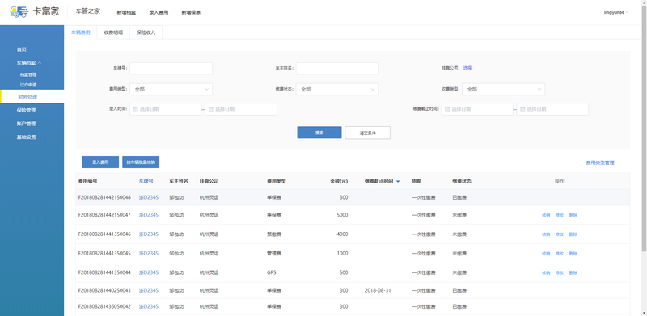
Task: Click the 缴费截止时间 start date field
Action: [477, 109]
